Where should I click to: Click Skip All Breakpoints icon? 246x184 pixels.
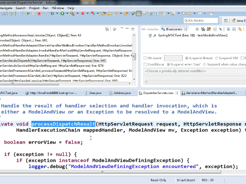tap(220, 29)
